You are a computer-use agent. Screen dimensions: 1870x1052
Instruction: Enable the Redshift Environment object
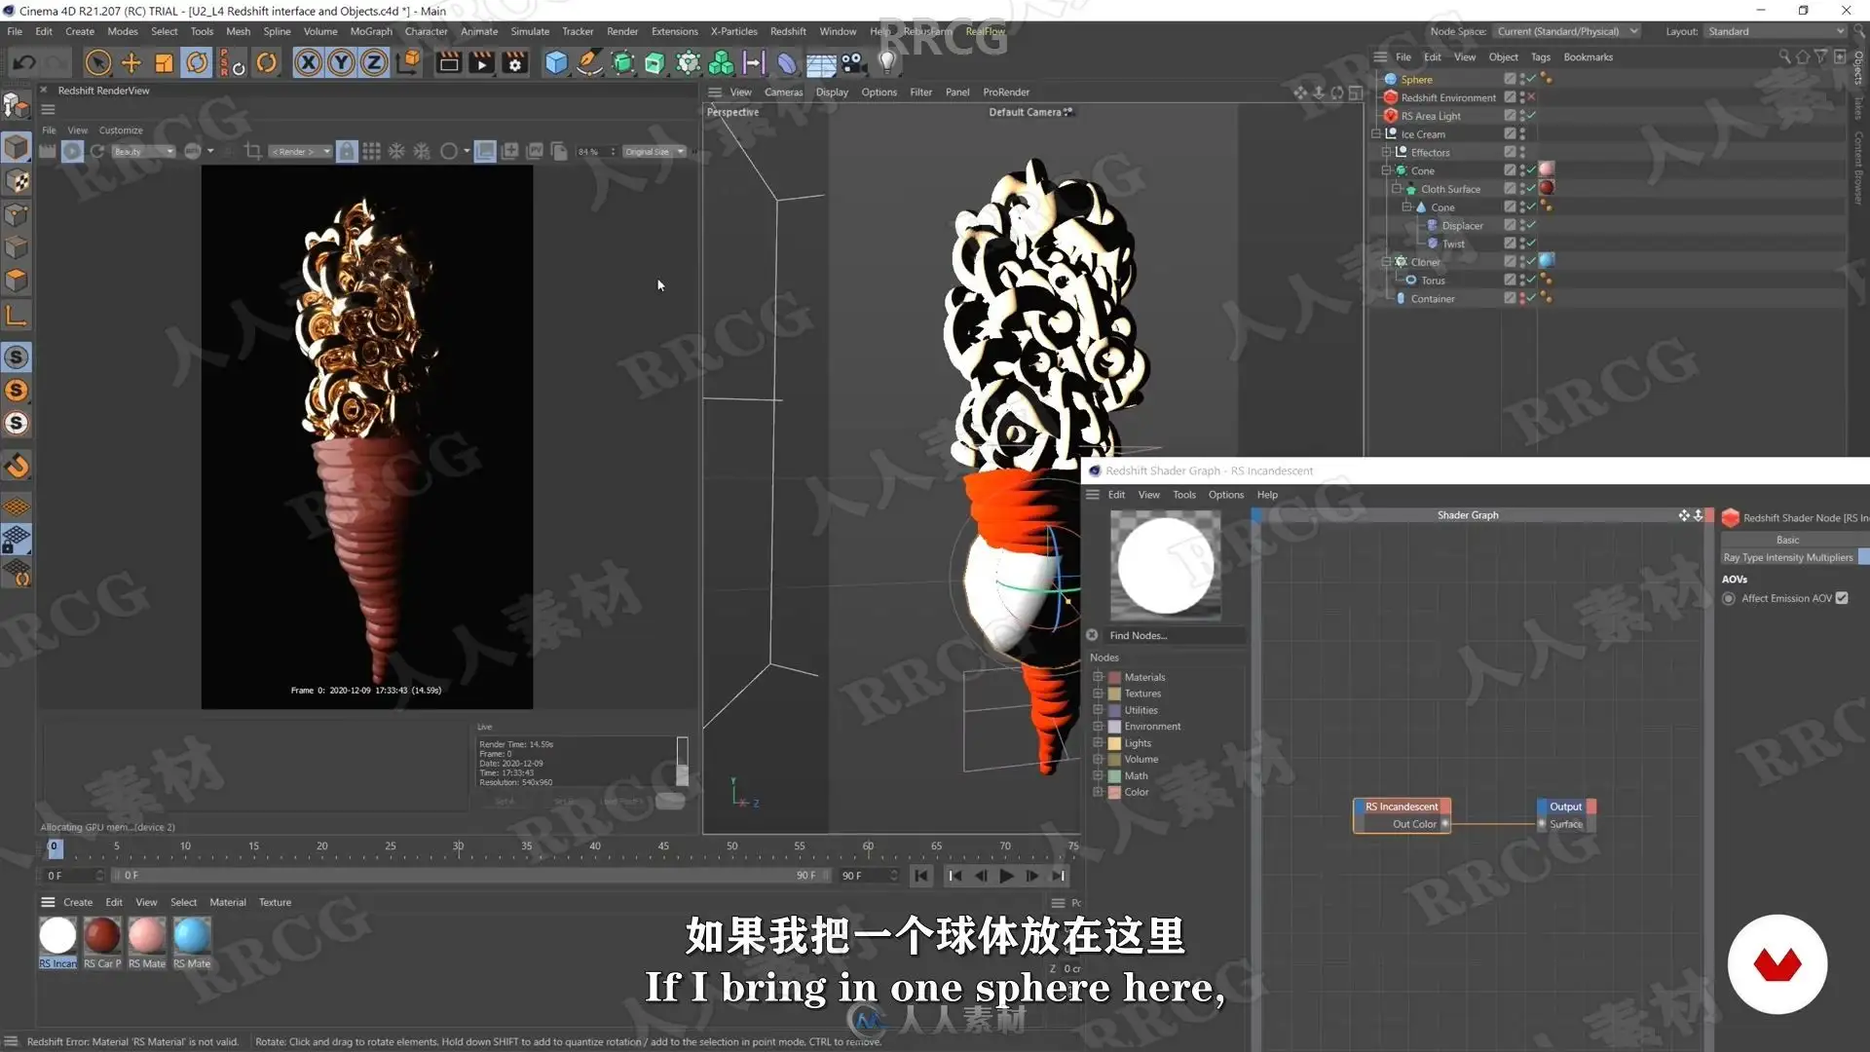(1531, 97)
